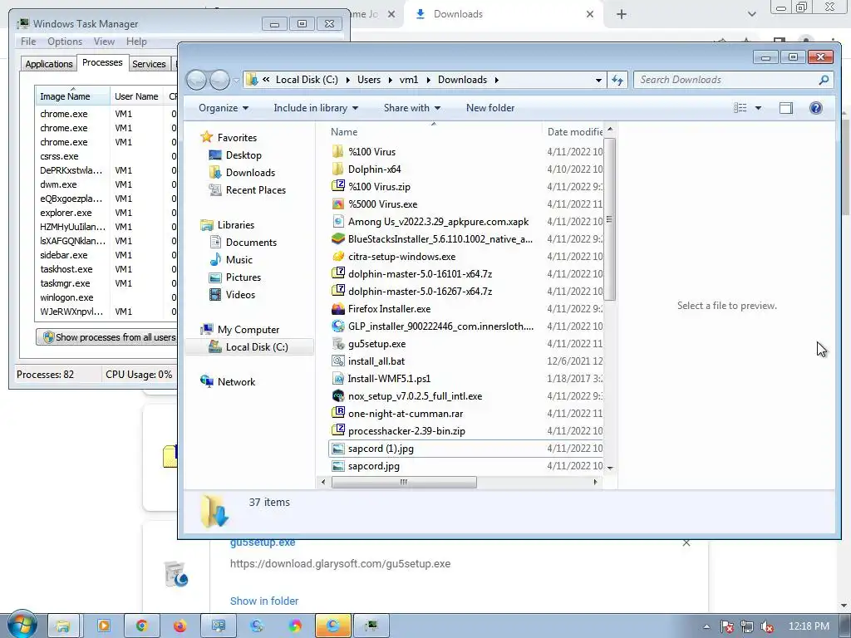
Task: Select the GLP_installer file icon
Action: pos(338,326)
